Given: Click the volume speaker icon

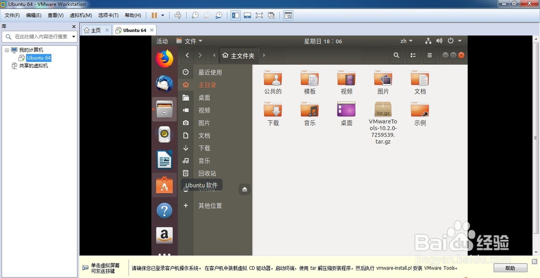Looking at the screenshot, I should 439,41.
